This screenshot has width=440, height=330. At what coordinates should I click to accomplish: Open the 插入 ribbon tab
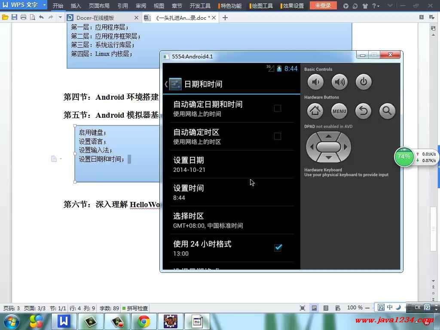tap(76, 6)
